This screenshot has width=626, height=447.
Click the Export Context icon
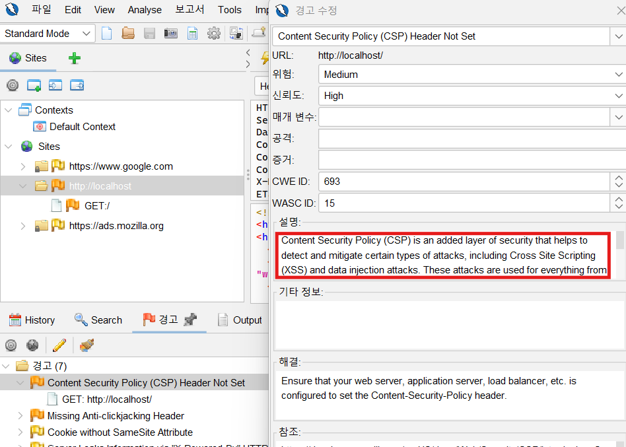coord(77,85)
